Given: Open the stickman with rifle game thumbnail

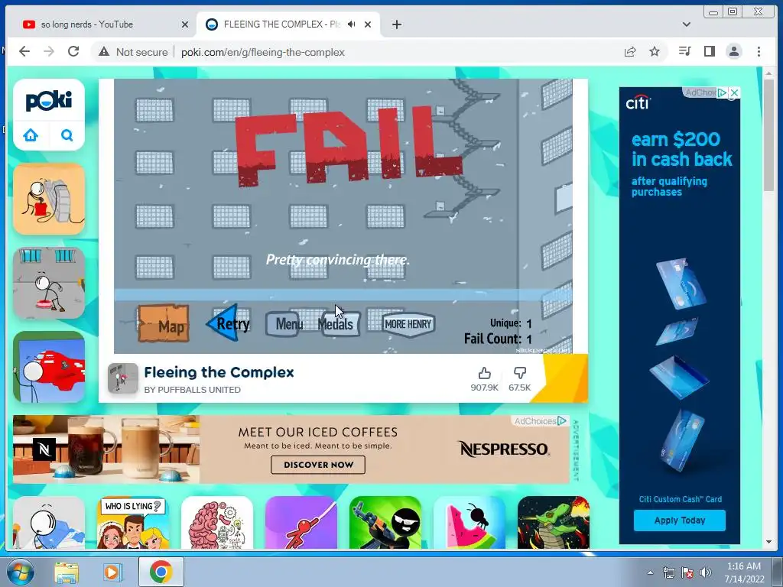Looking at the screenshot, I should pyautogui.click(x=385, y=522).
